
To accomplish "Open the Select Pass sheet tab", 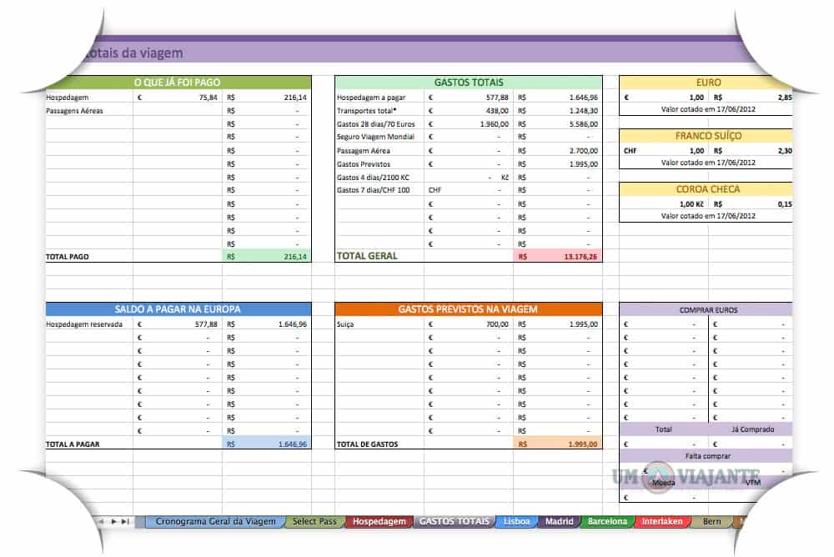I will click(x=314, y=520).
